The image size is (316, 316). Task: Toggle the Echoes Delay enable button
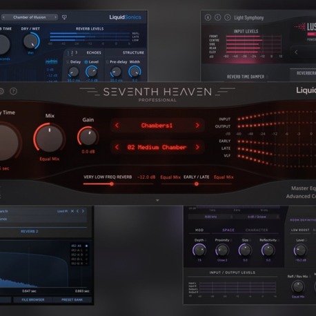coord(68,62)
